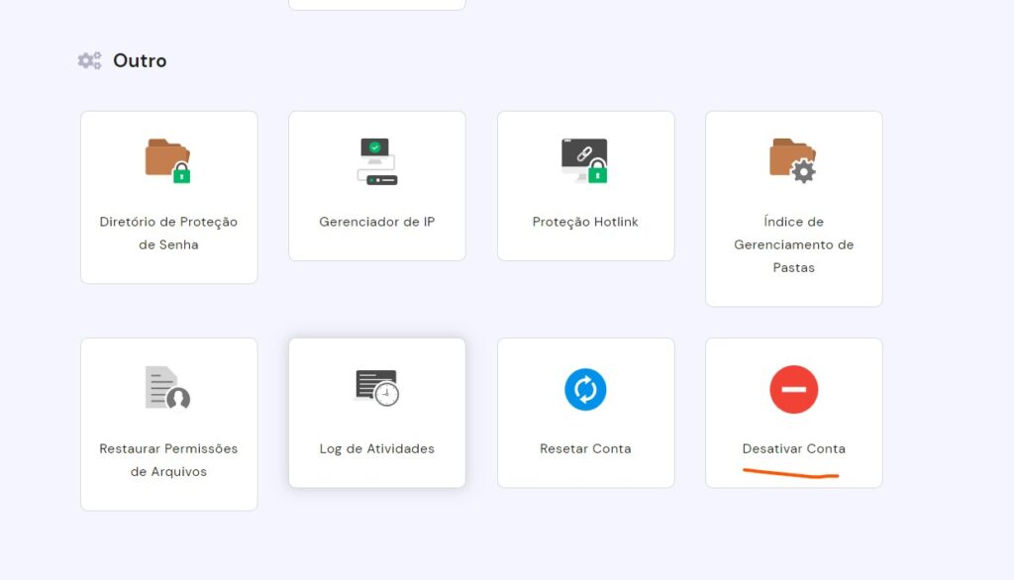The width and height of the screenshot is (1014, 580).
Task: Select the Proteção Hotlink label
Action: [x=585, y=222]
